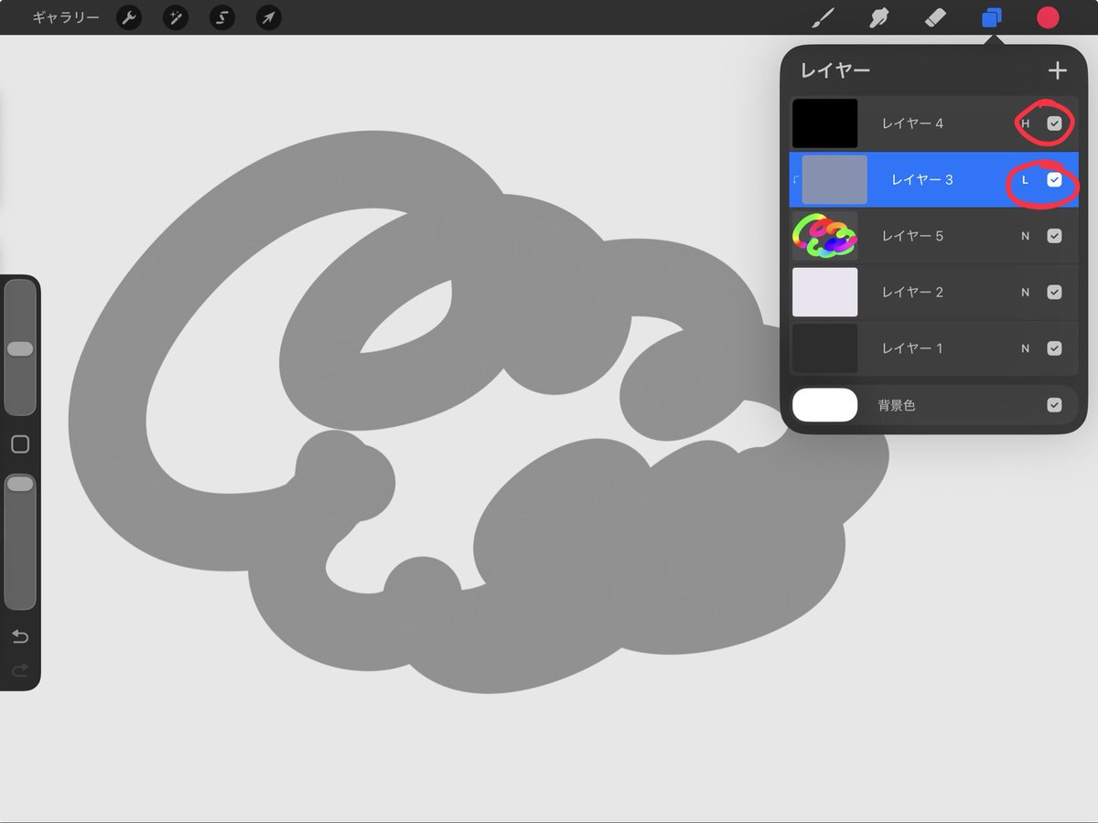Activate the Selection S tool
This screenshot has height=823, width=1098.
pos(222,17)
